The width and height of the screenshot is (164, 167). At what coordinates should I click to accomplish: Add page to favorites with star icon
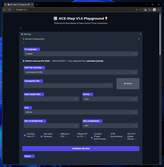tap(140, 10)
